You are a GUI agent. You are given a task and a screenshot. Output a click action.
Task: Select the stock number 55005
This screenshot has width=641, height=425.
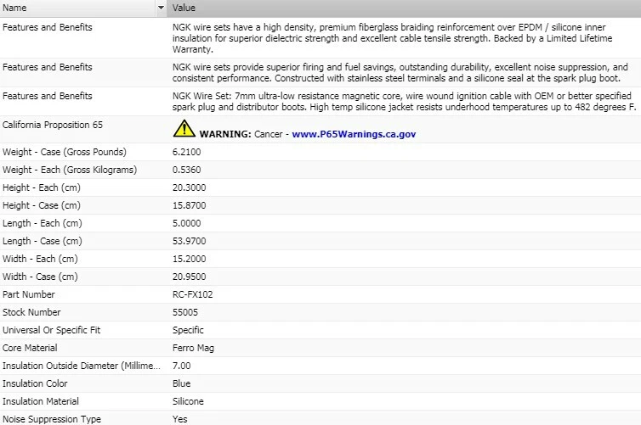[184, 312]
